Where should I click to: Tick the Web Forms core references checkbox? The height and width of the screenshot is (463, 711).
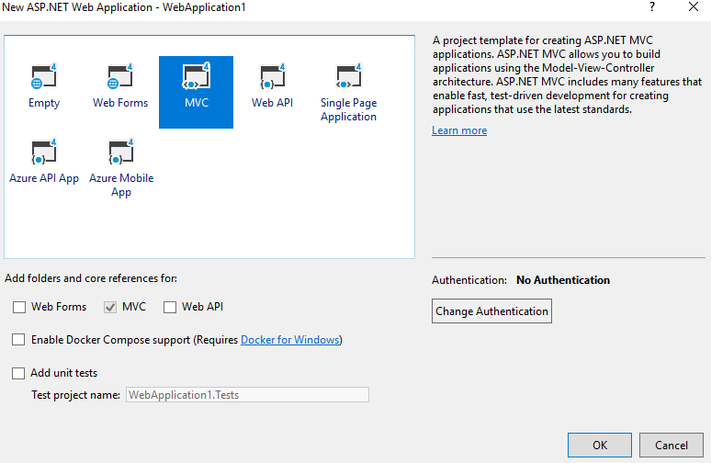click(19, 307)
